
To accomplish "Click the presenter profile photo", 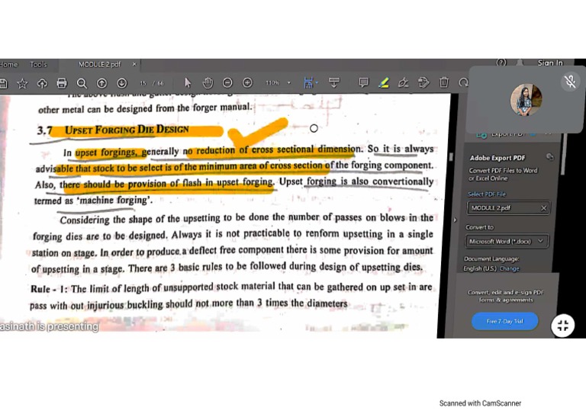I will pos(526,100).
